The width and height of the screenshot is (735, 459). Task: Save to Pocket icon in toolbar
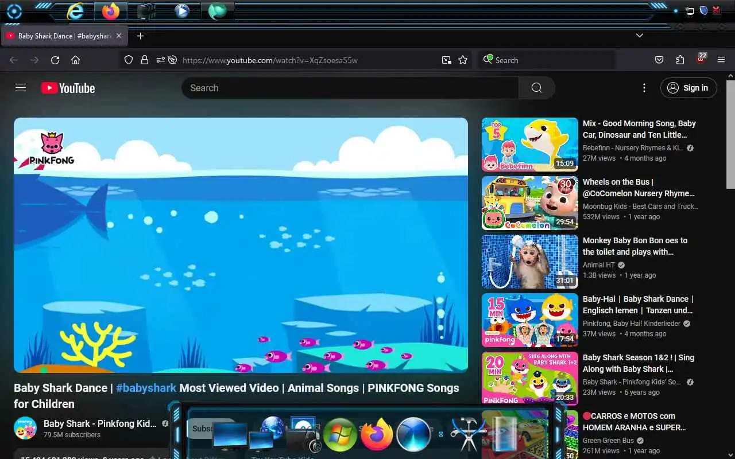tap(659, 60)
